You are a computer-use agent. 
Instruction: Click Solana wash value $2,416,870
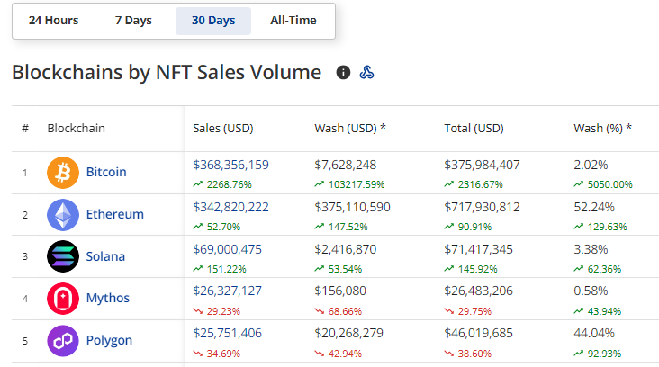point(345,249)
